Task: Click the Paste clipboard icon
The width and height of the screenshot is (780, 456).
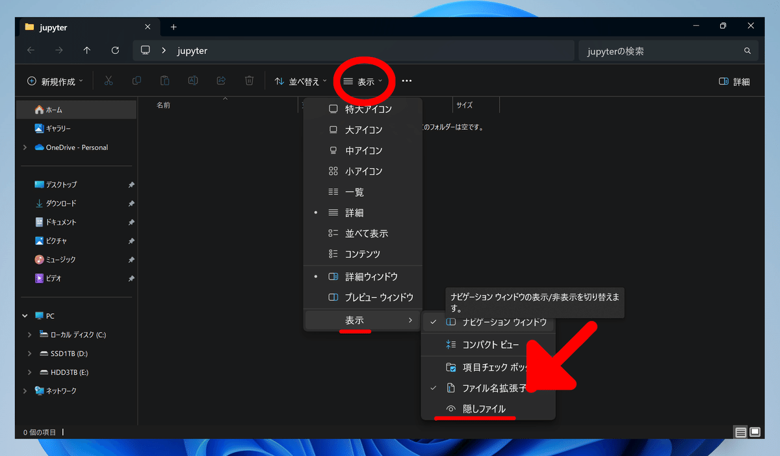Action: [165, 81]
